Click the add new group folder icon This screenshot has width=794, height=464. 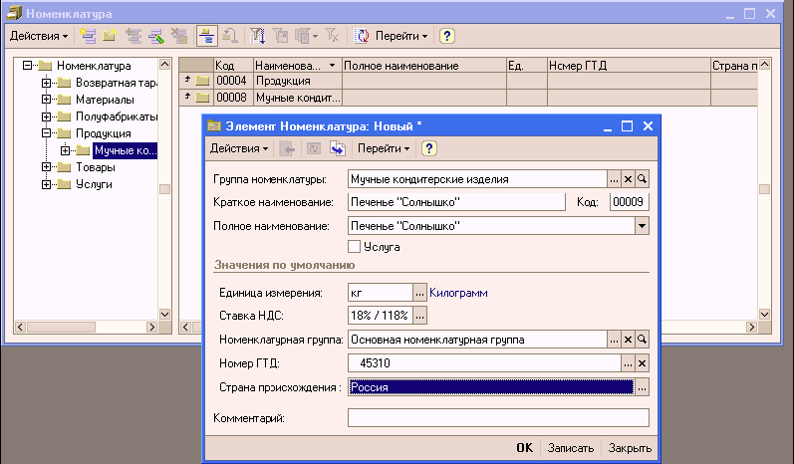click(x=112, y=36)
